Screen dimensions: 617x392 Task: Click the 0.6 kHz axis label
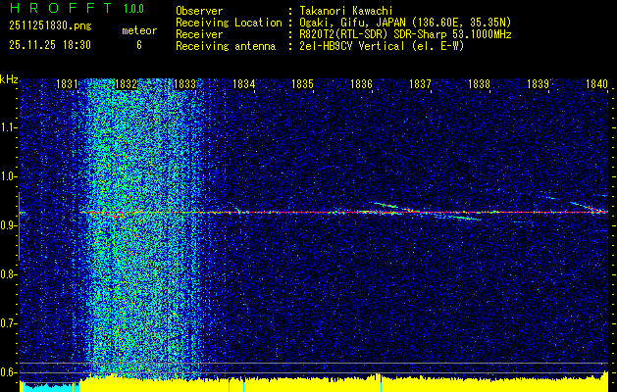click(8, 372)
